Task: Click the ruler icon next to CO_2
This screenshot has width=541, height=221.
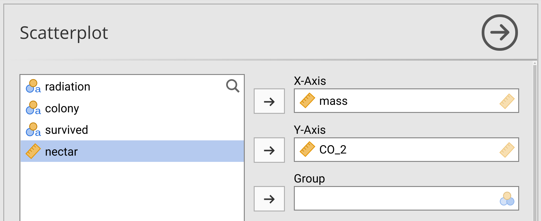Action: pos(307,149)
